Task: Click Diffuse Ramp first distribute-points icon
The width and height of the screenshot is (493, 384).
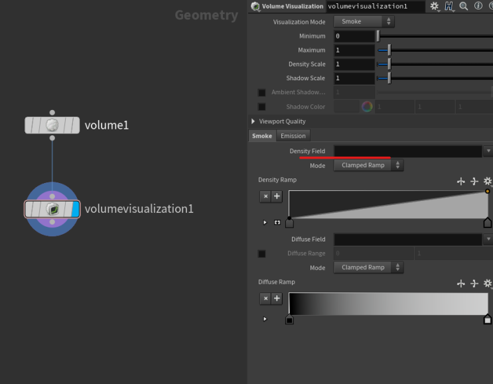Action: point(461,283)
